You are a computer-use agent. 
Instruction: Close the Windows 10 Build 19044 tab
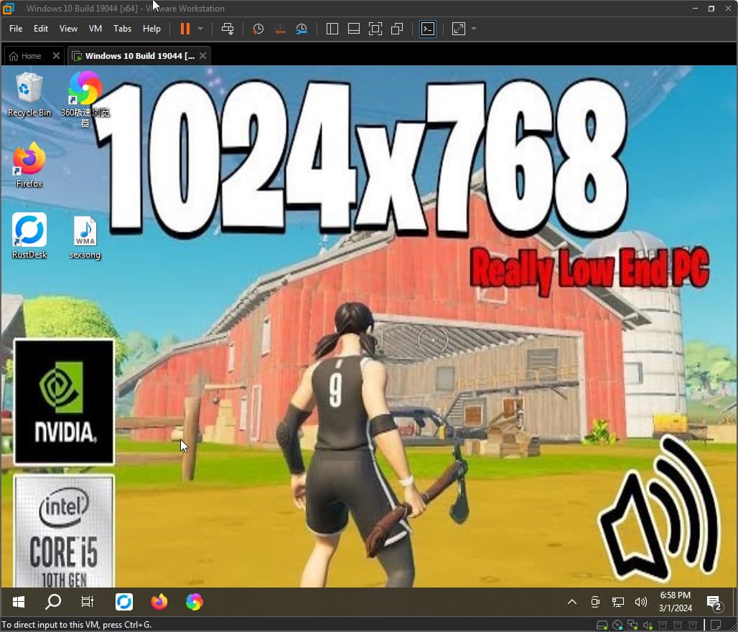coord(203,55)
